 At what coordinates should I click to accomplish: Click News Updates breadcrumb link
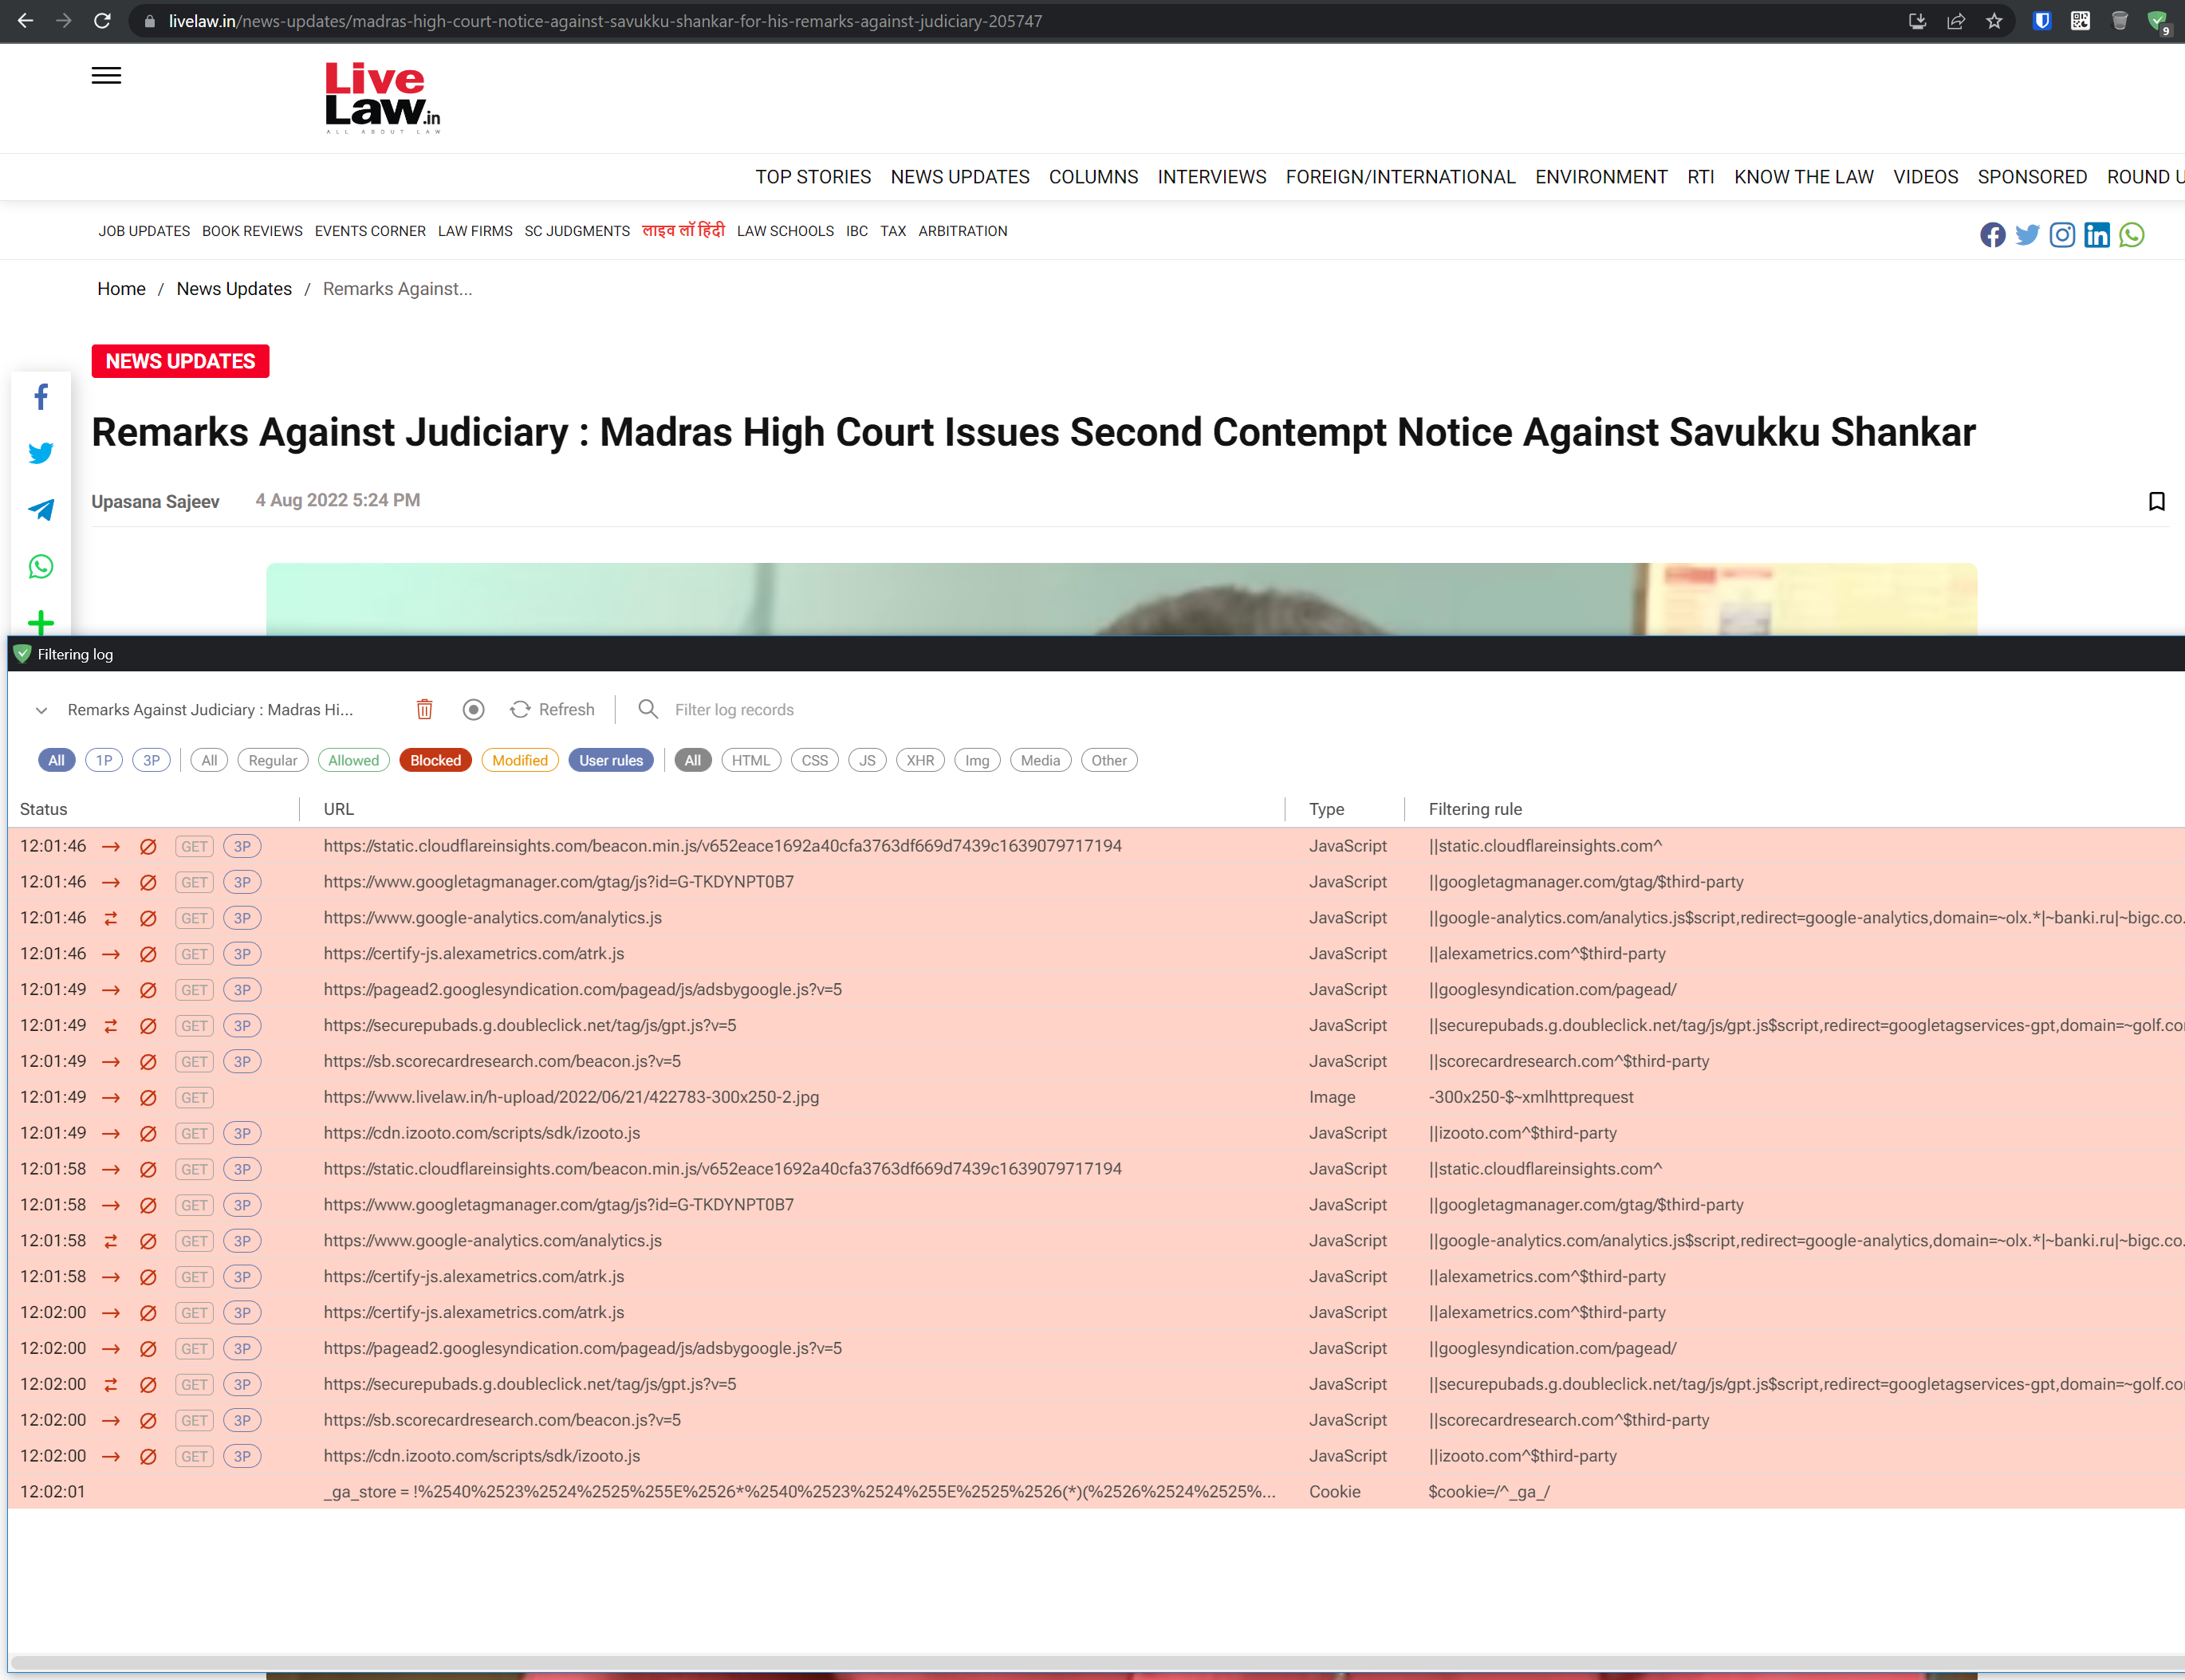click(234, 289)
